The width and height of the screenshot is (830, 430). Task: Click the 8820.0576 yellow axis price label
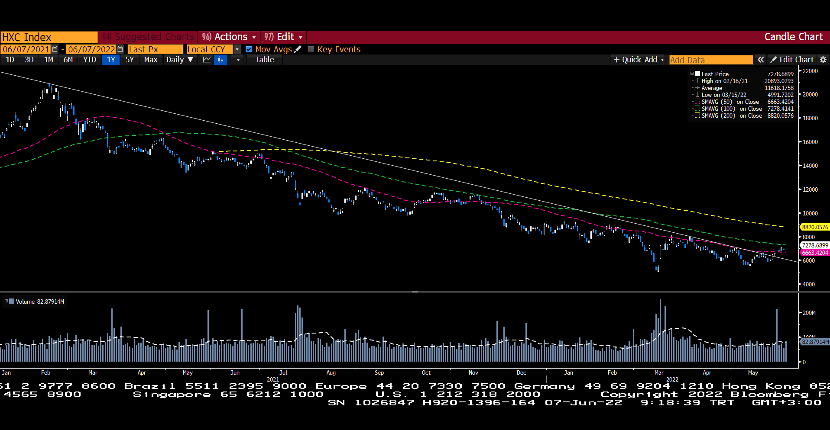pos(814,227)
